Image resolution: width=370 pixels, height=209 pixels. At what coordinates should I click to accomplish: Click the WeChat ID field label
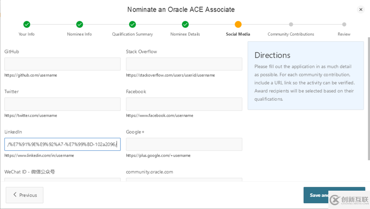coord(30,172)
